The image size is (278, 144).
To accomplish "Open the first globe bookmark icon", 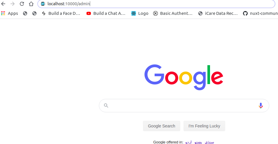I will pyautogui.click(x=25, y=13).
